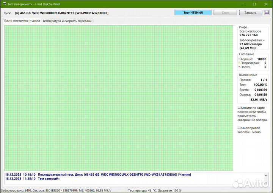Click the 'Проход' value '1 / 1'

tap(264, 80)
